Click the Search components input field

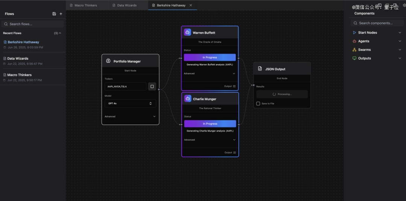(377, 23)
